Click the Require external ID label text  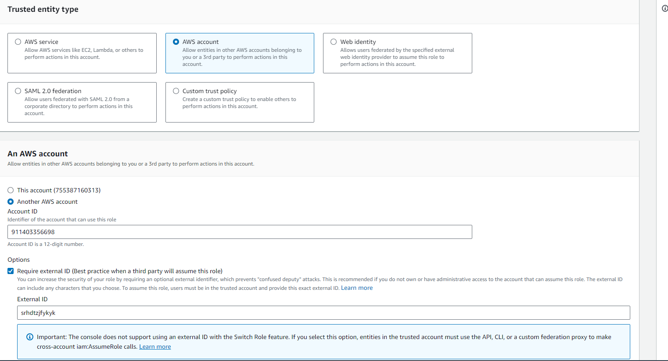[119, 271]
